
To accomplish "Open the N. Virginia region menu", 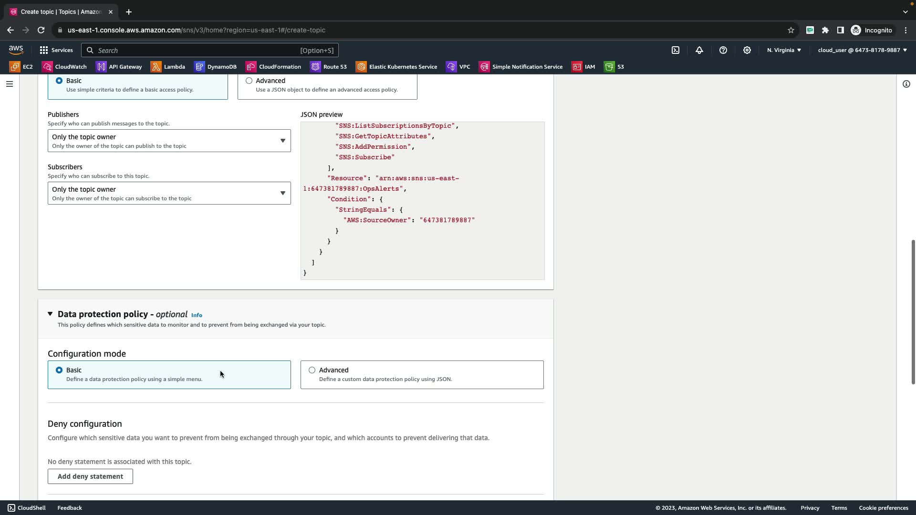I will pyautogui.click(x=784, y=50).
